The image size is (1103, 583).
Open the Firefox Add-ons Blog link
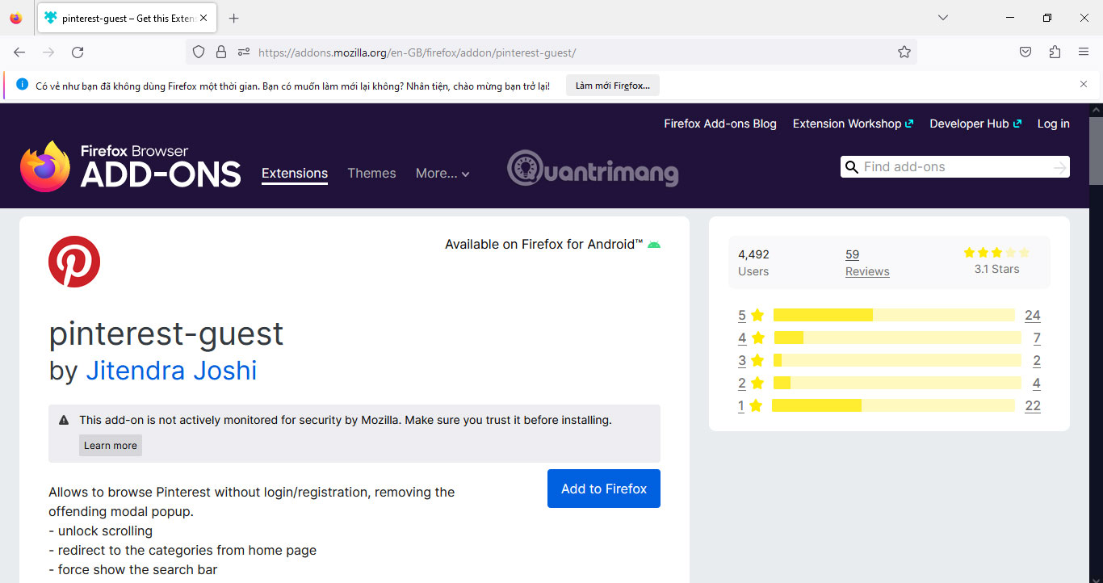click(x=720, y=124)
